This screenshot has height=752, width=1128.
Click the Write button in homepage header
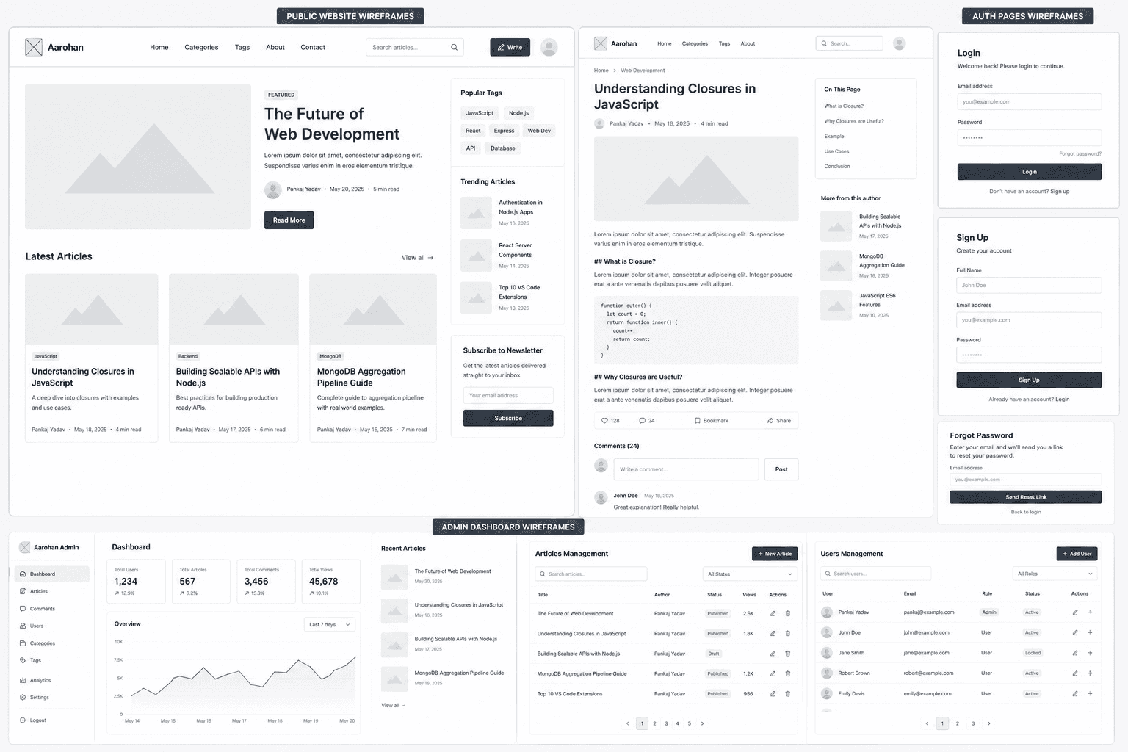(510, 48)
